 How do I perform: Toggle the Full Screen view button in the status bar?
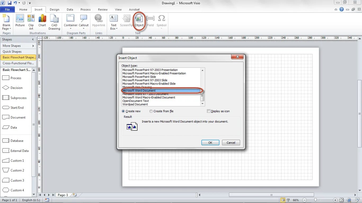point(283,200)
